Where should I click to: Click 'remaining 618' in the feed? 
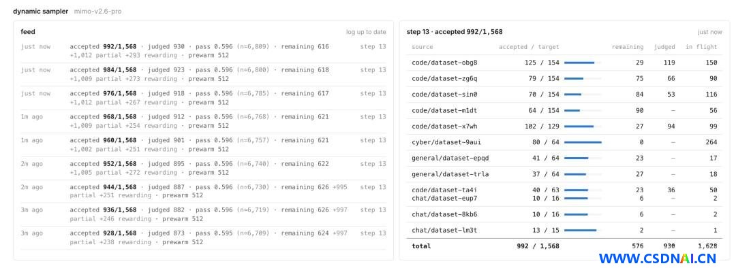tap(305, 70)
